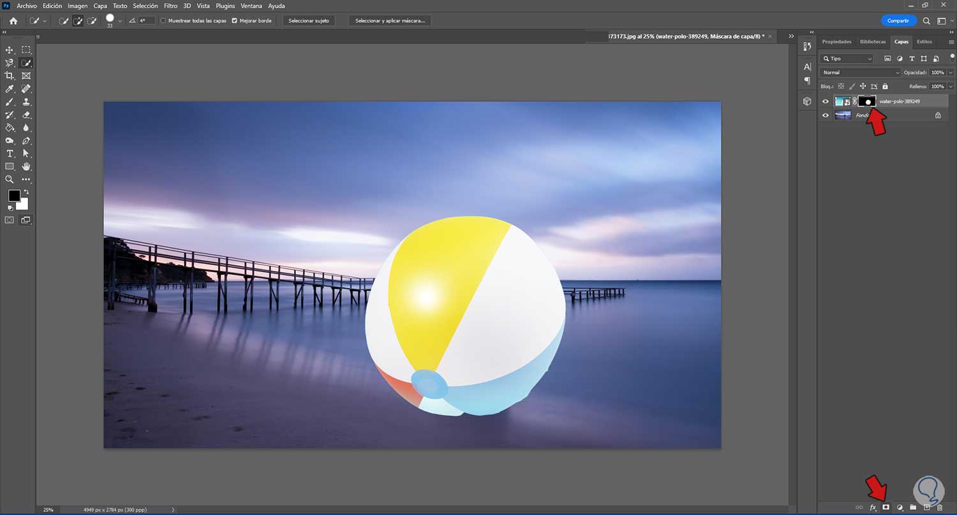Viewport: 957px width, 515px height.
Task: Open the Normal blend mode dropdown
Action: (x=861, y=73)
